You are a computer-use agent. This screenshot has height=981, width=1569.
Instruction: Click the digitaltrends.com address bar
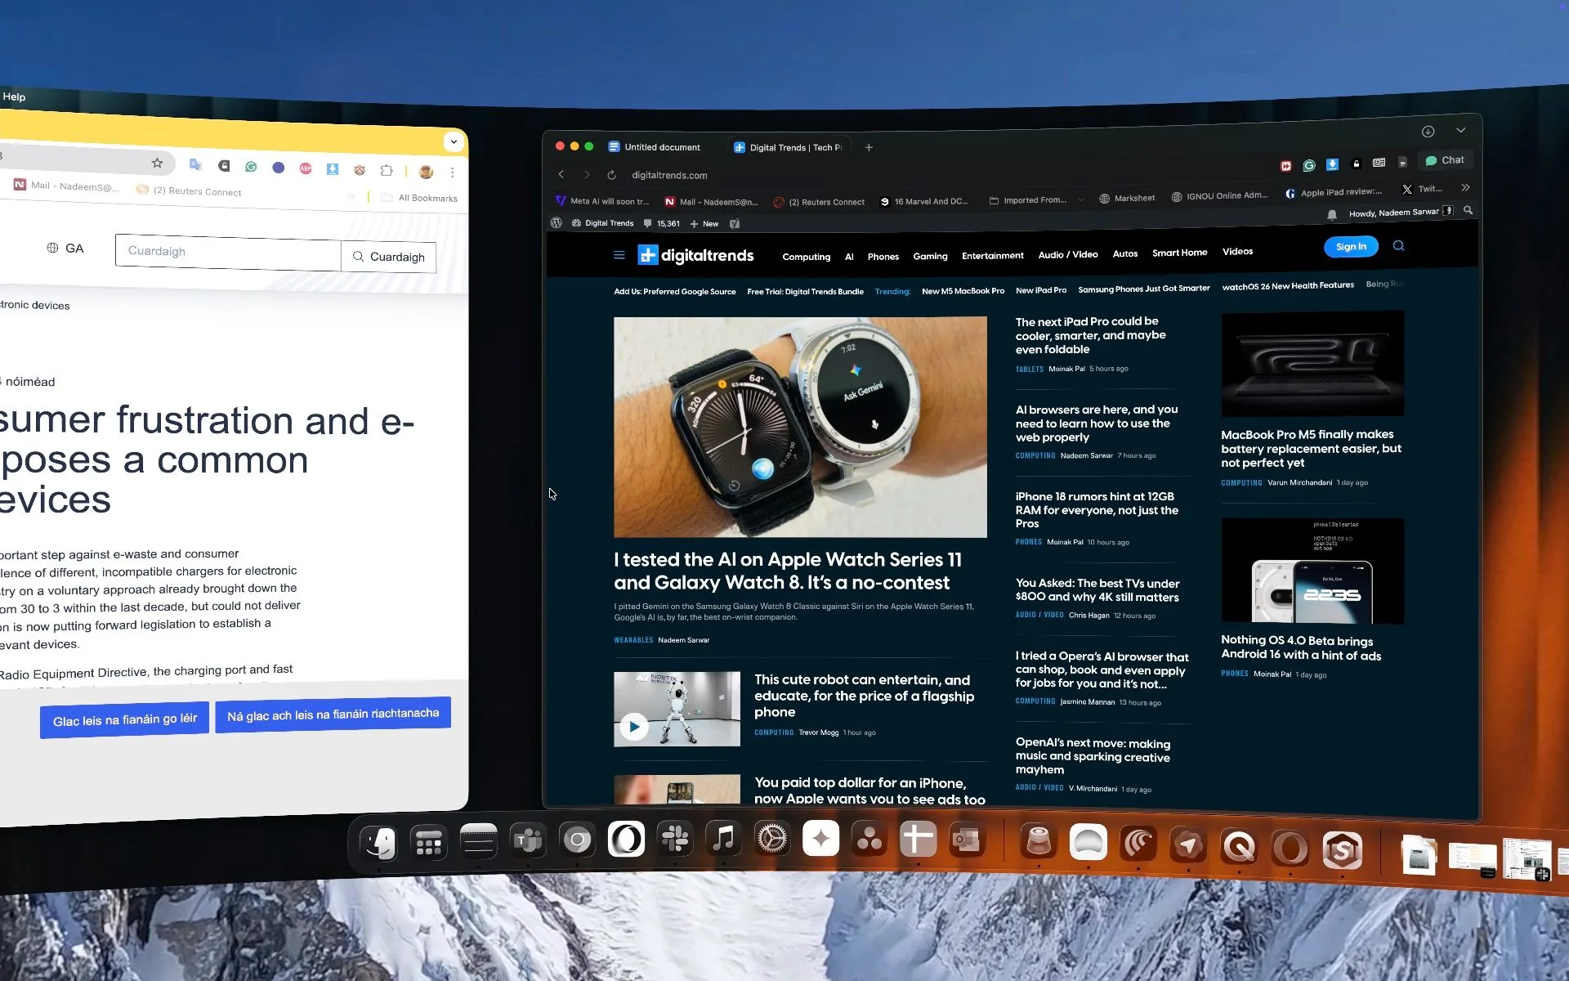pyautogui.click(x=669, y=175)
